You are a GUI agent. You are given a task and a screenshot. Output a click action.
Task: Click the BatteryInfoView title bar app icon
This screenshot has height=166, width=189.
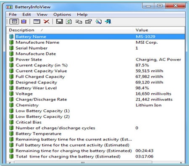[x=9, y=7]
